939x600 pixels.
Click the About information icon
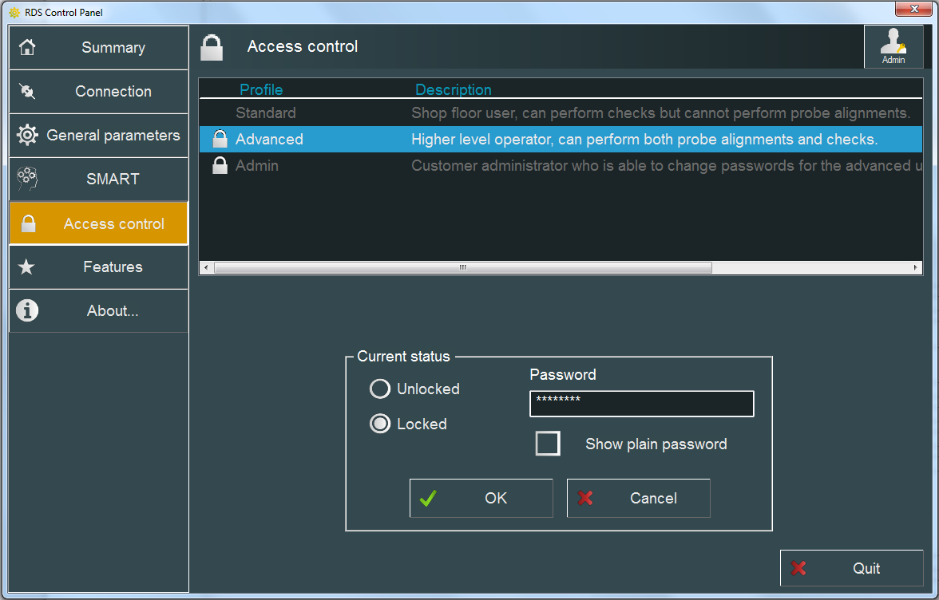[x=28, y=310]
